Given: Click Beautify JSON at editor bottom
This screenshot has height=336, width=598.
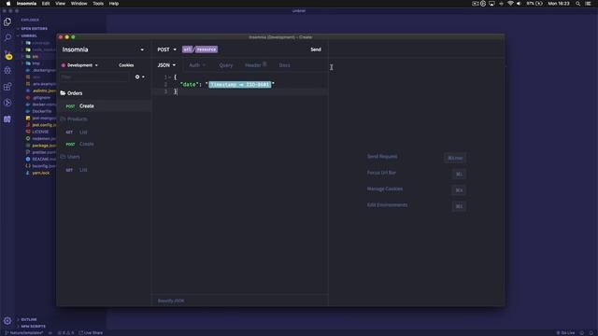Looking at the screenshot, I should (x=171, y=301).
